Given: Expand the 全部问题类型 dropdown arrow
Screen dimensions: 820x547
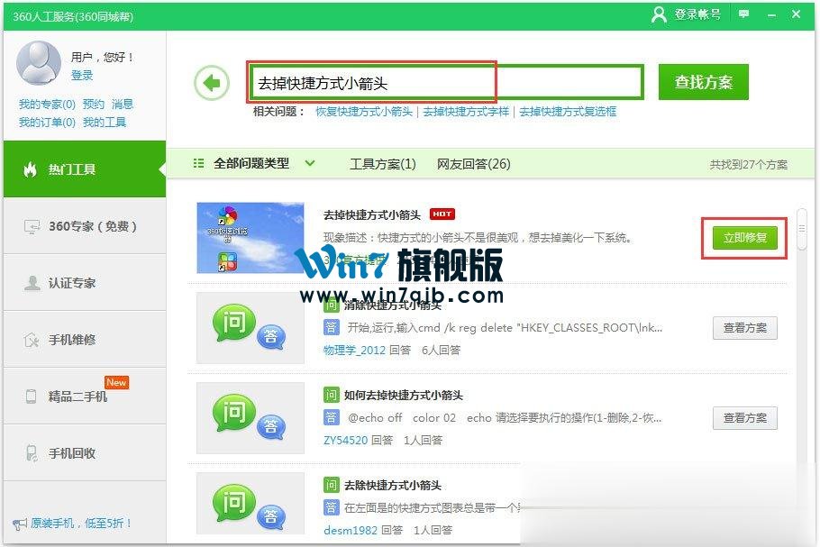Looking at the screenshot, I should pos(310,163).
